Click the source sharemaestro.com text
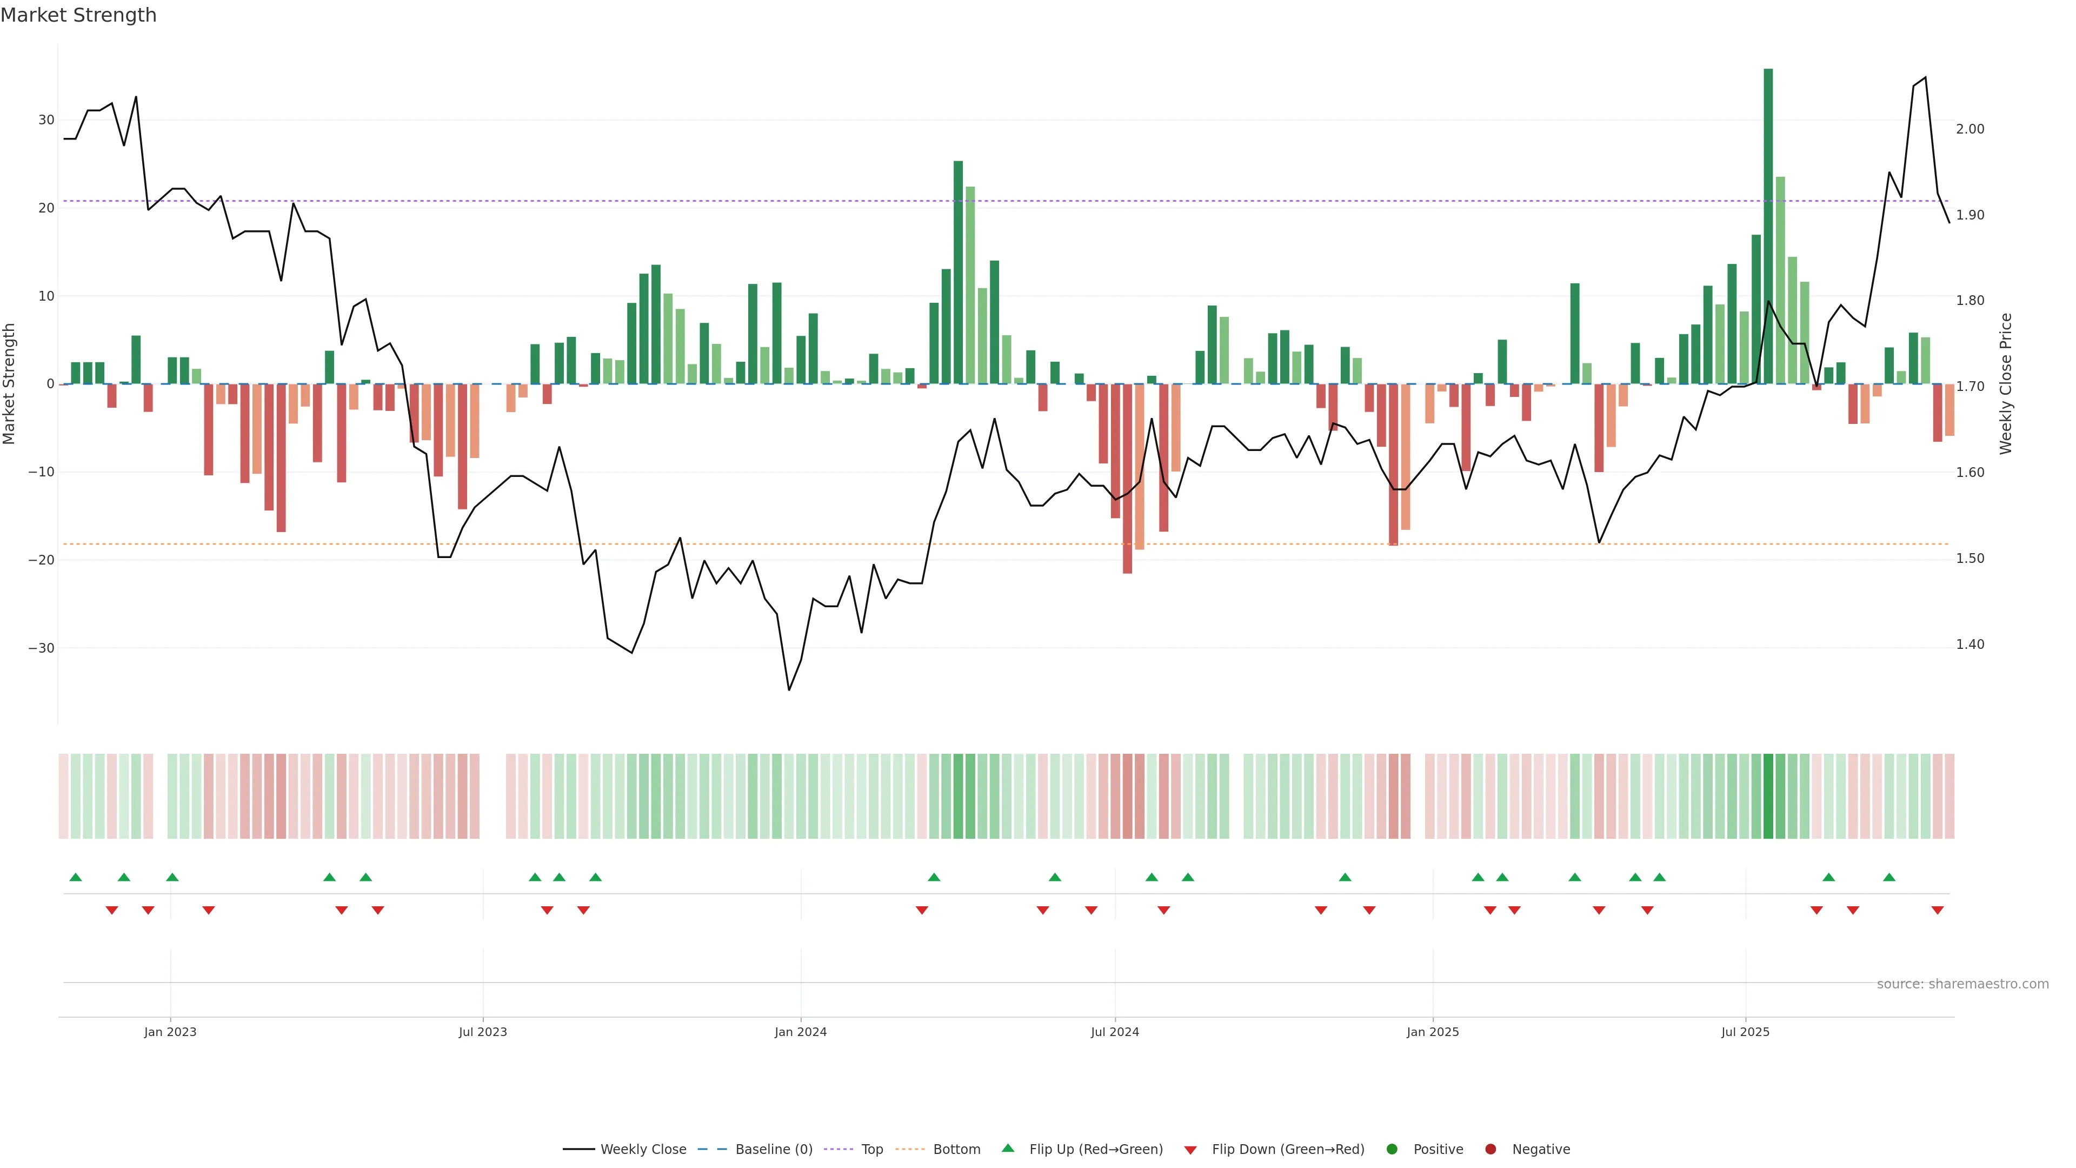Screen dimensions: 2076x1168 1962,984
